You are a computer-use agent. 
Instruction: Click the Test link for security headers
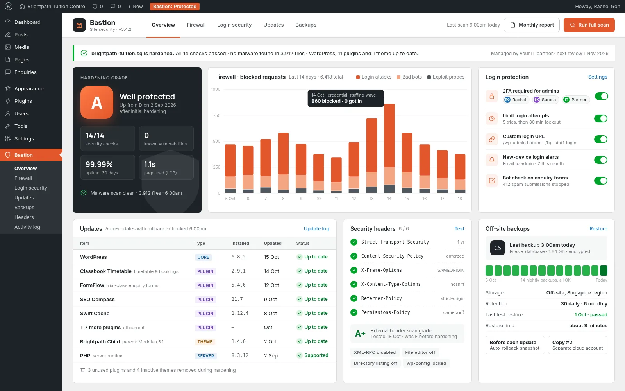pyautogui.click(x=459, y=229)
